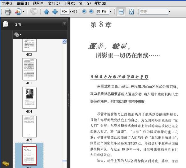Screen dimensions: 186x168
Task: Click the Pages panel document icon
Action: tap(6, 24)
